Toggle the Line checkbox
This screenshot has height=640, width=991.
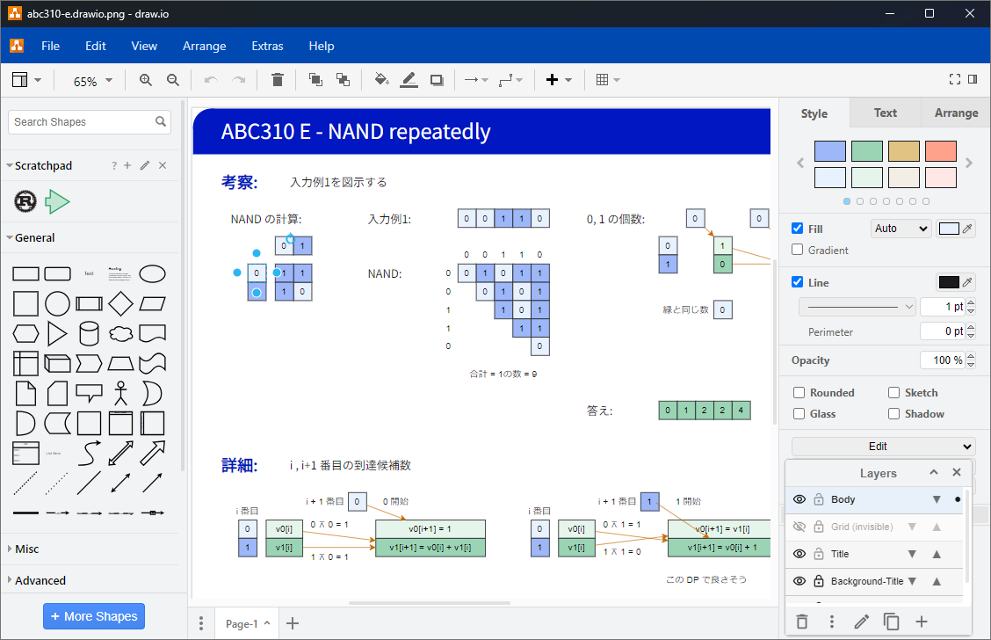click(x=798, y=282)
